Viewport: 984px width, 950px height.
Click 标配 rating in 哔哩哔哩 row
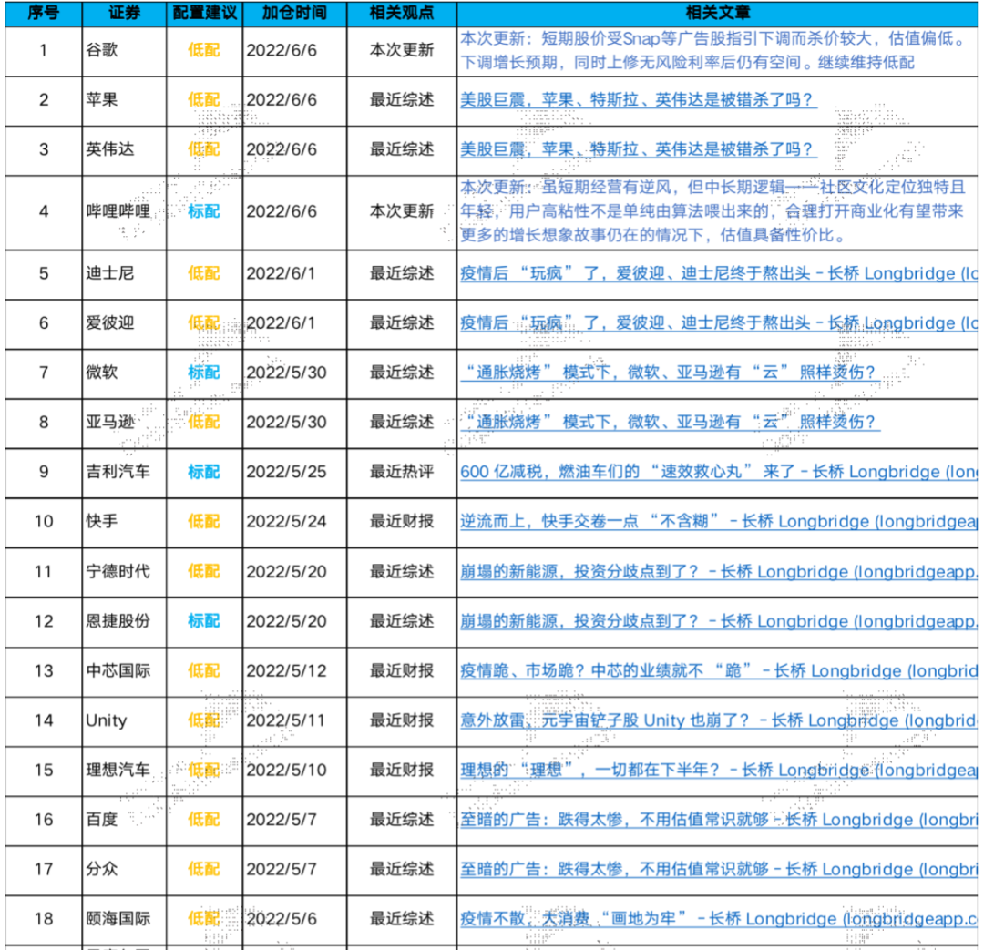pos(204,212)
